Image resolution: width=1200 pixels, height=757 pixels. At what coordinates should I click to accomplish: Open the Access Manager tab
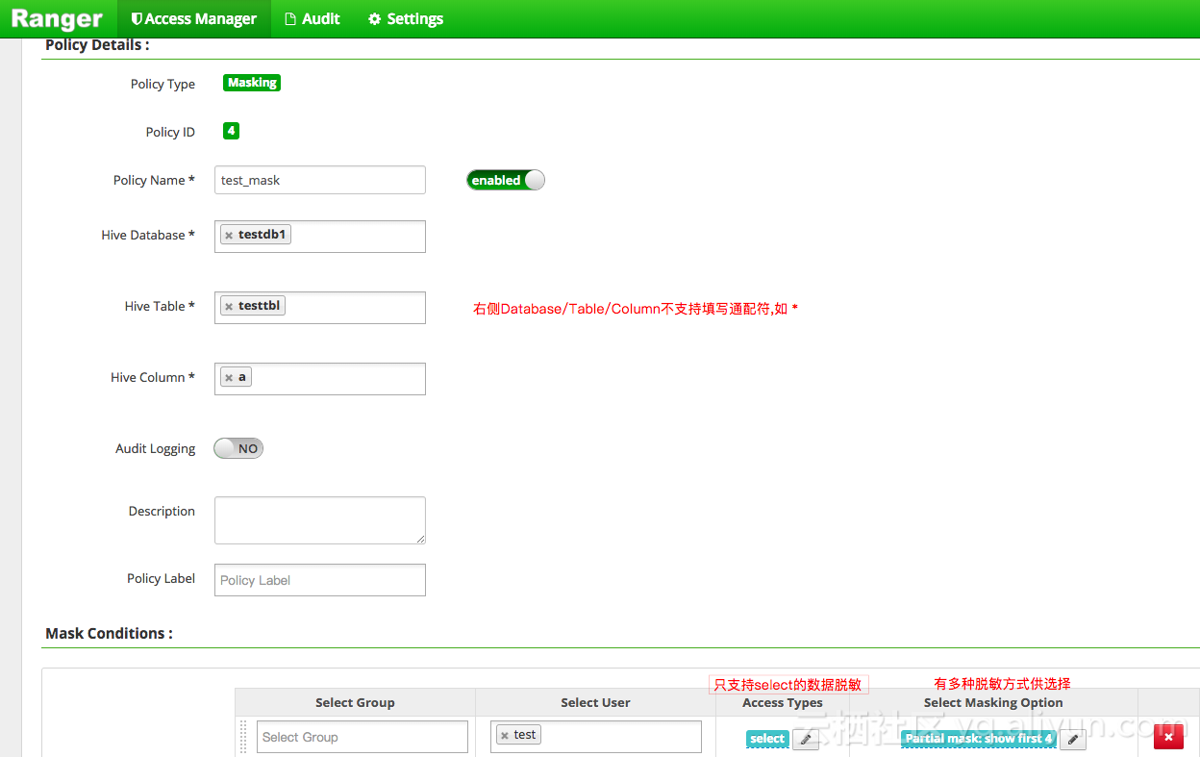194,19
